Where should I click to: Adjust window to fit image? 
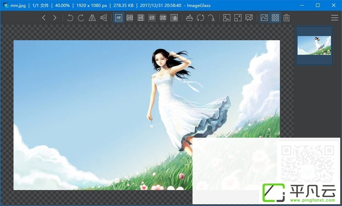[x=227, y=18]
